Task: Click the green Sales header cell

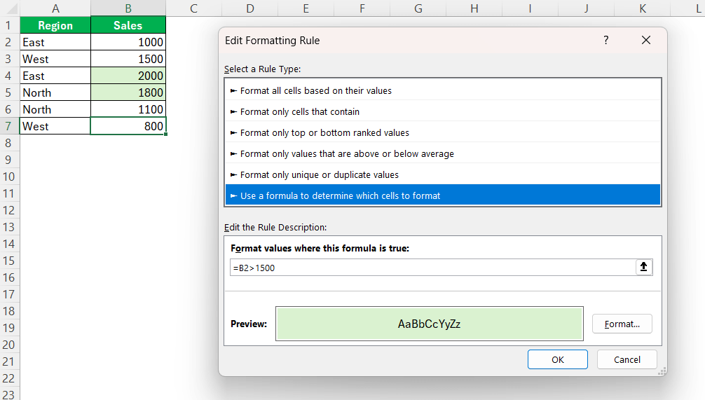Action: [x=128, y=25]
